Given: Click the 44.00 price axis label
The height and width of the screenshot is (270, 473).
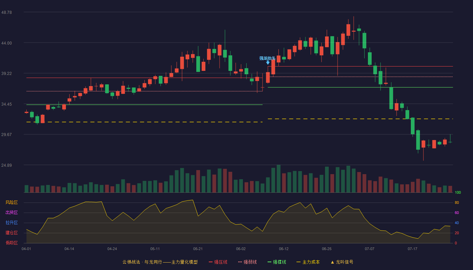Looking at the screenshot, I should (6, 43).
